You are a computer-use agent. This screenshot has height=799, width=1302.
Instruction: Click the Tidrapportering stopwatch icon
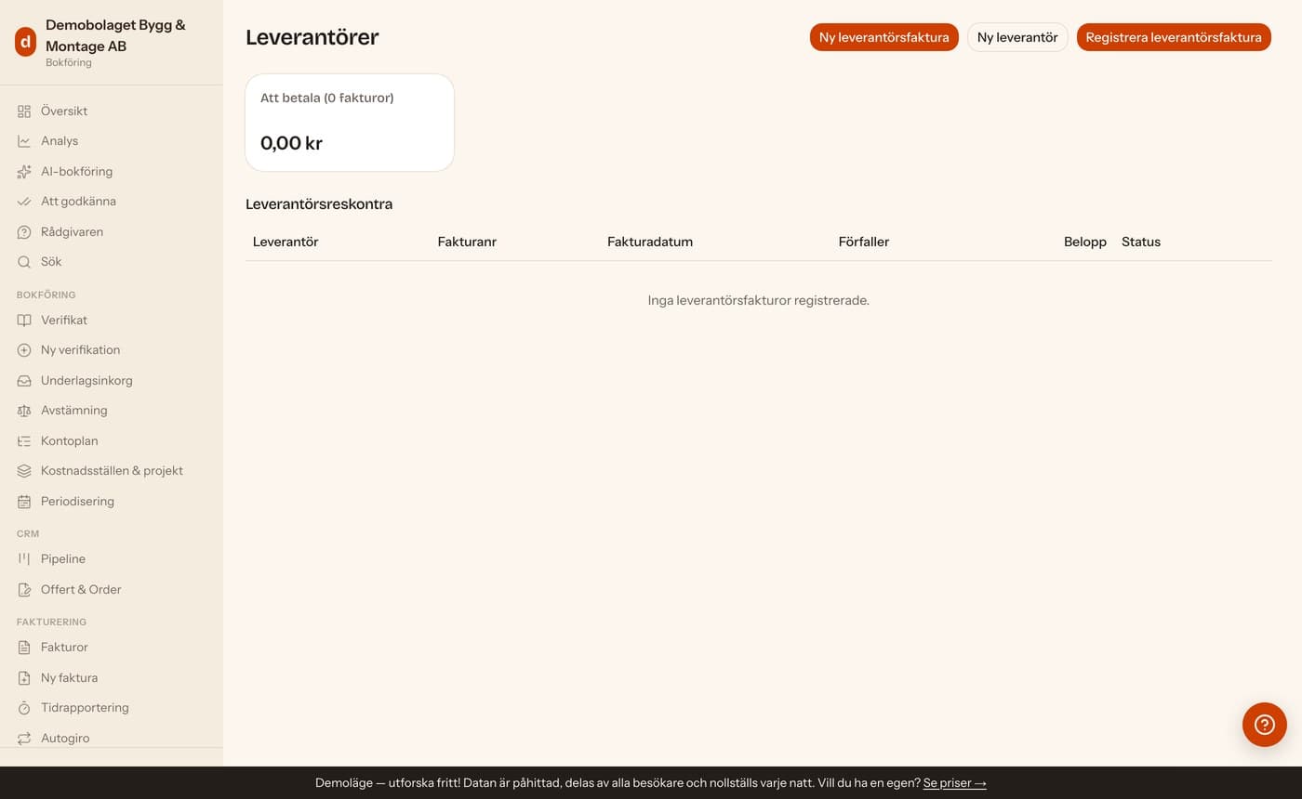[24, 708]
